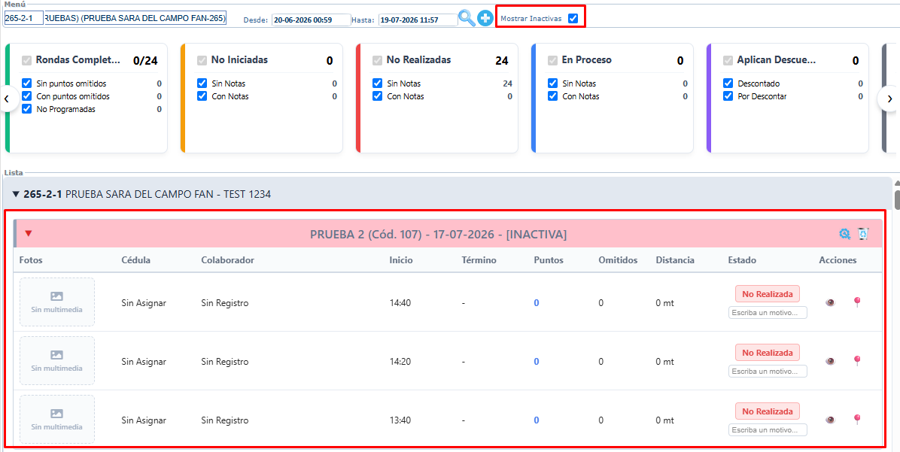This screenshot has height=452, width=900.
Task: Click motivo field in the 14:40 row
Action: [768, 313]
